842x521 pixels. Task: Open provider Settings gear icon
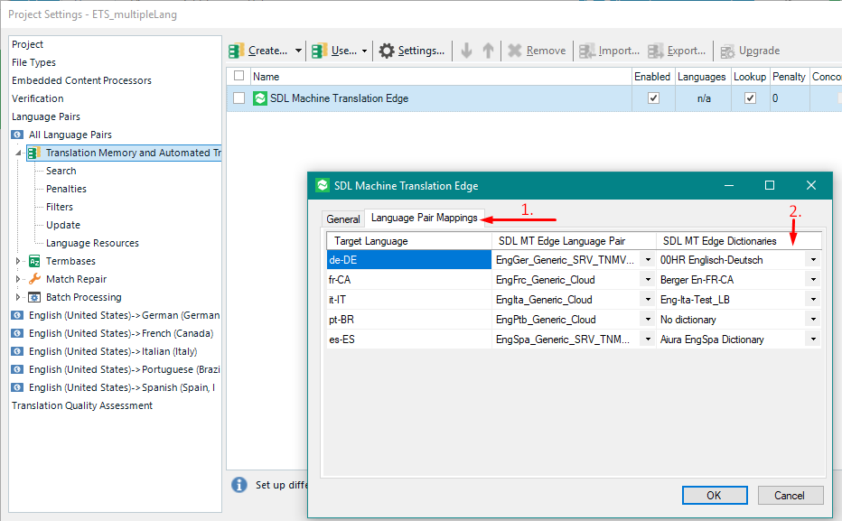[387, 51]
